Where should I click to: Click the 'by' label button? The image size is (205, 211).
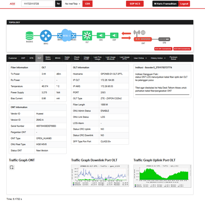[x=58, y=4]
